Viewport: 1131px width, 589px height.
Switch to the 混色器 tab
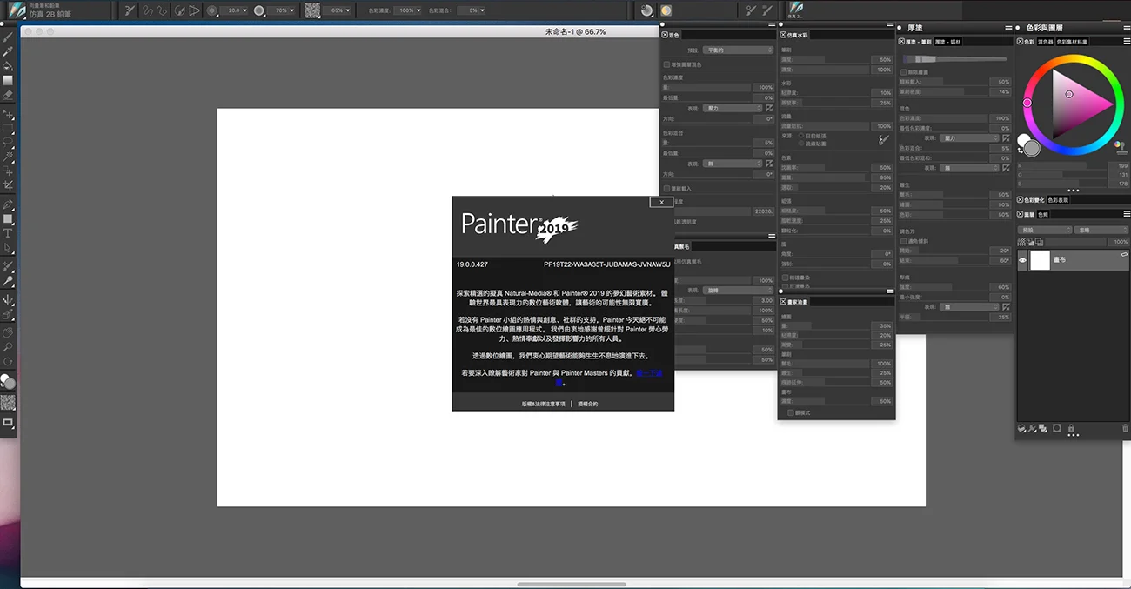pyautogui.click(x=1047, y=41)
